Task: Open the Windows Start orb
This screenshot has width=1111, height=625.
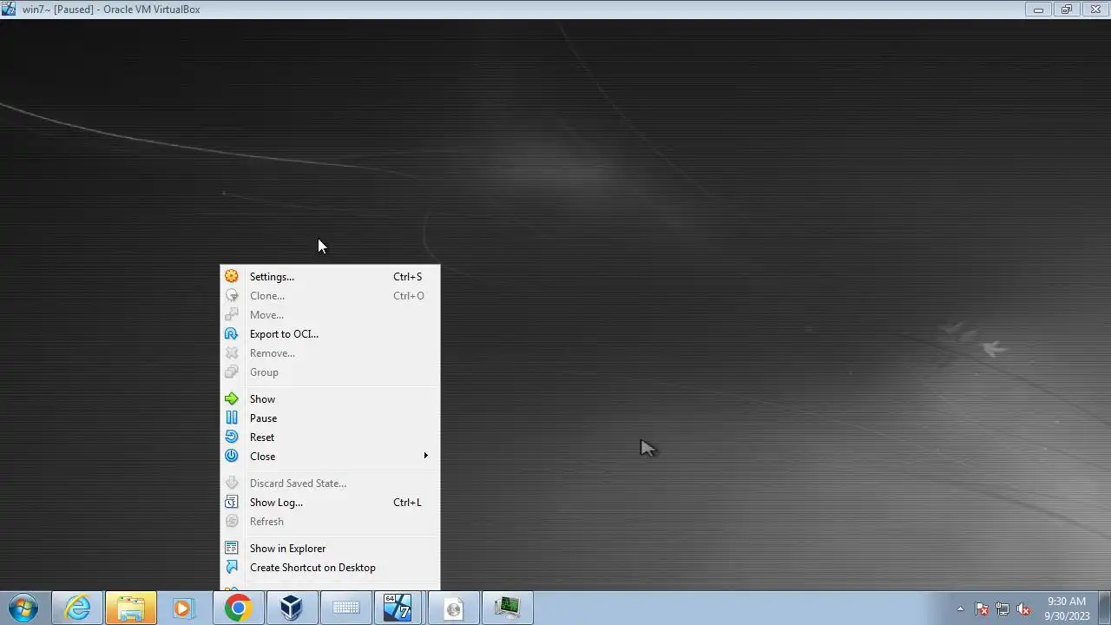Action: click(23, 609)
